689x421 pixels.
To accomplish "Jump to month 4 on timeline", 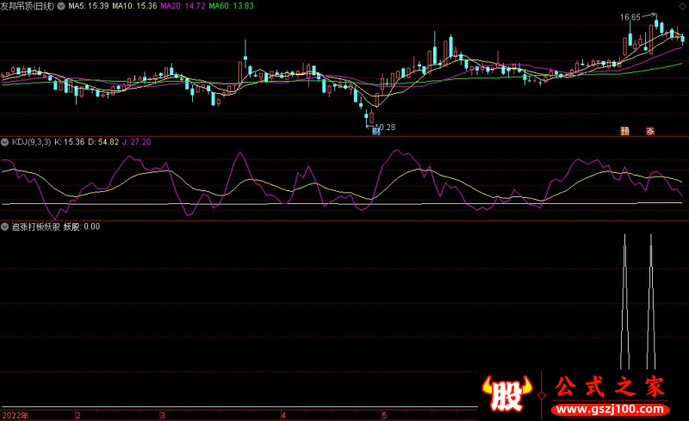I will pyautogui.click(x=283, y=416).
